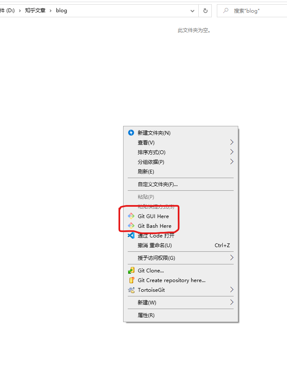Click the search magnifier icon
287x368 pixels.
[x=226, y=11]
